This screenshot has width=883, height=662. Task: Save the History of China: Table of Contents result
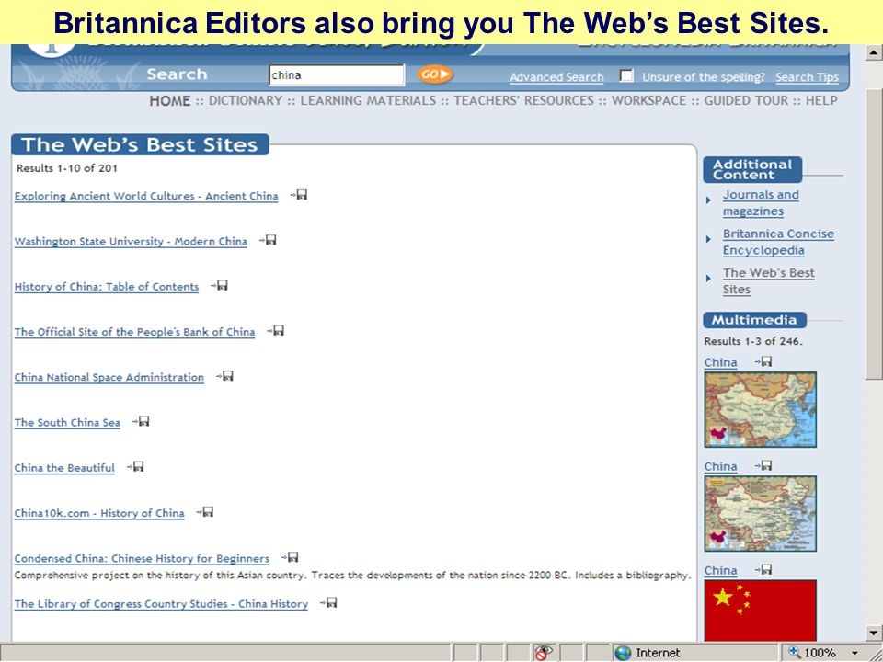tap(220, 285)
